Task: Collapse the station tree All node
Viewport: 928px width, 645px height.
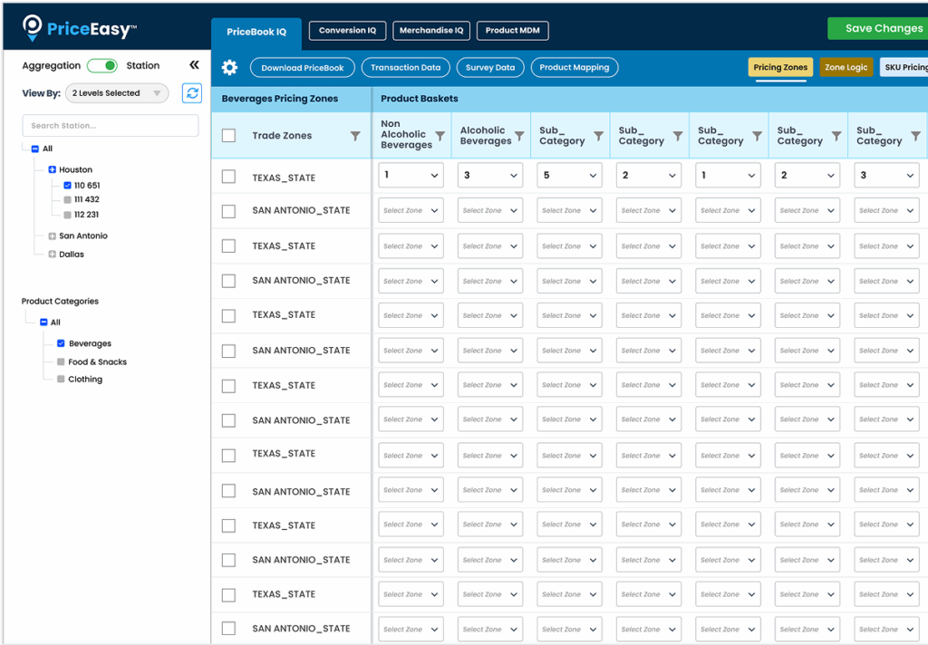Action: [35, 149]
